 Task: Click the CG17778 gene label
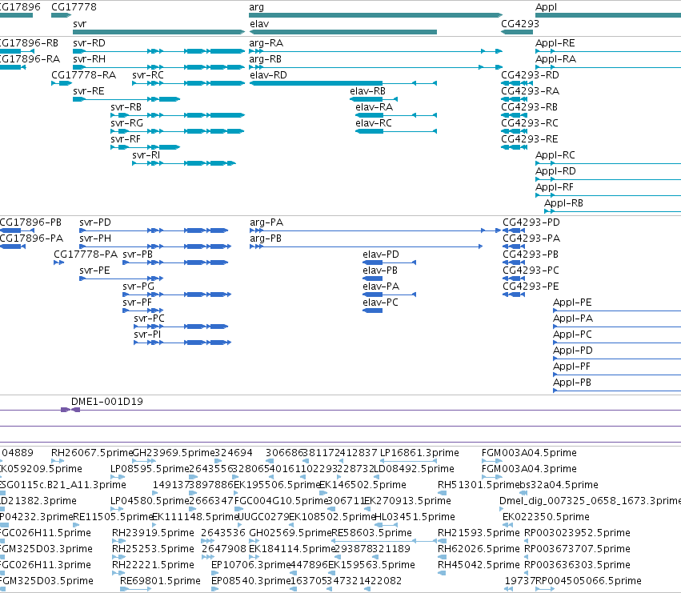(x=74, y=7)
